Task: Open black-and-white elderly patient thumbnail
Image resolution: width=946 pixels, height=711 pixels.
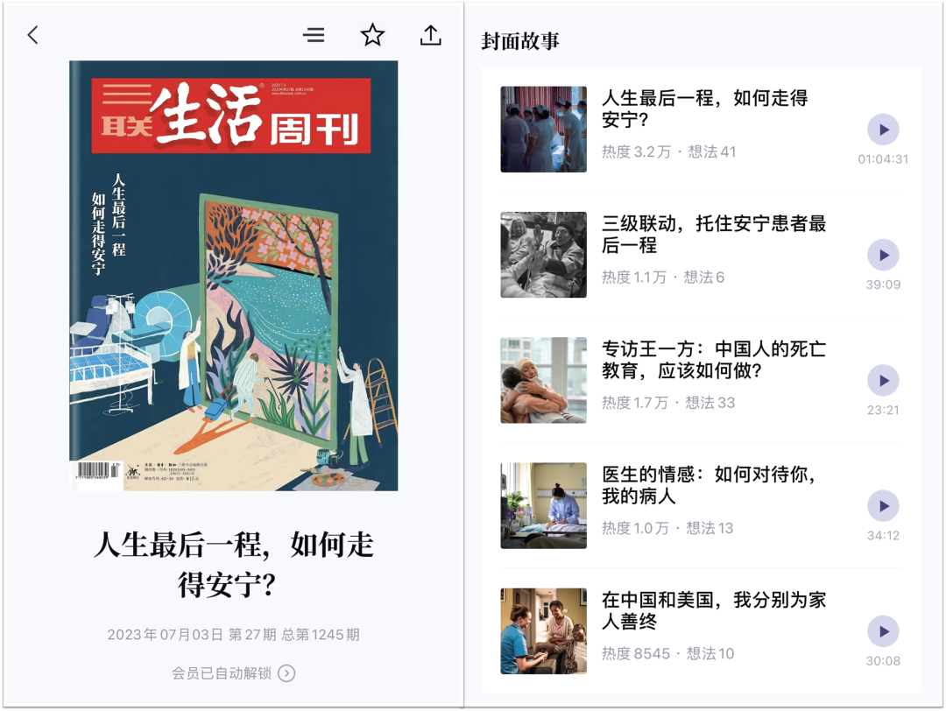Action: pyautogui.click(x=544, y=255)
